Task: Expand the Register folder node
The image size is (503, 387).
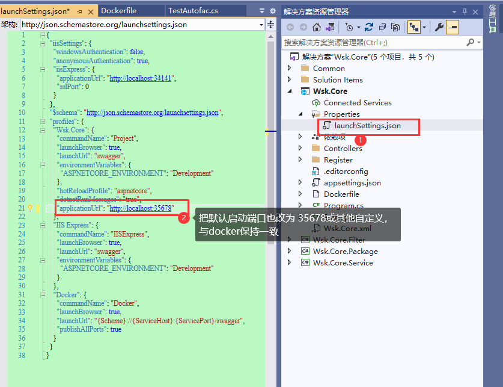Action: coord(300,159)
